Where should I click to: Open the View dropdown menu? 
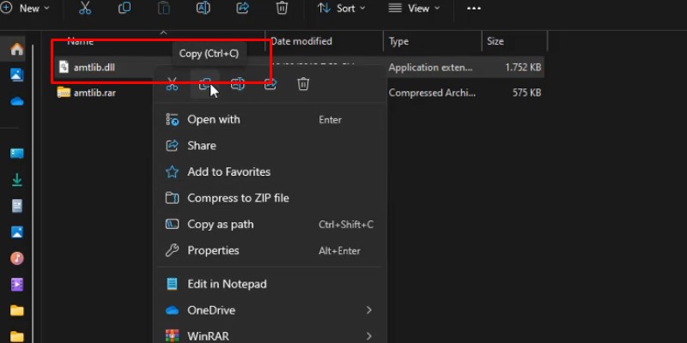[x=414, y=9]
